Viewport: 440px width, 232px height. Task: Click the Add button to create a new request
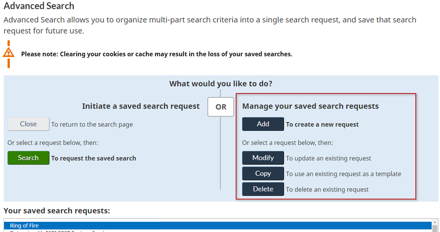(x=263, y=124)
